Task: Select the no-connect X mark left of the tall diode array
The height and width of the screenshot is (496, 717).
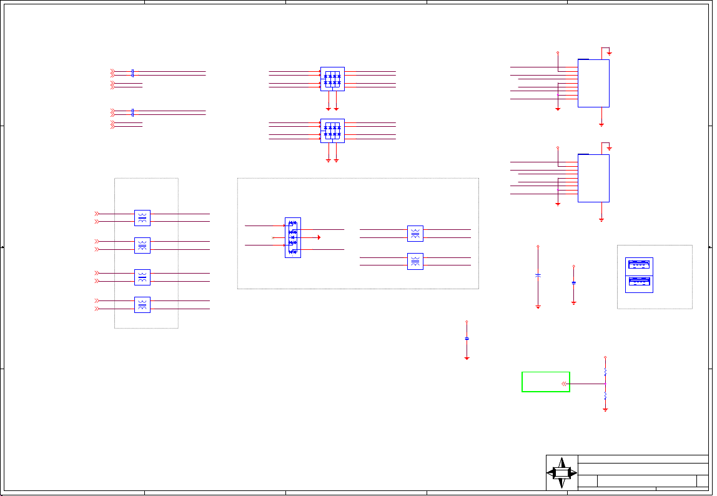Action: pos(273,237)
